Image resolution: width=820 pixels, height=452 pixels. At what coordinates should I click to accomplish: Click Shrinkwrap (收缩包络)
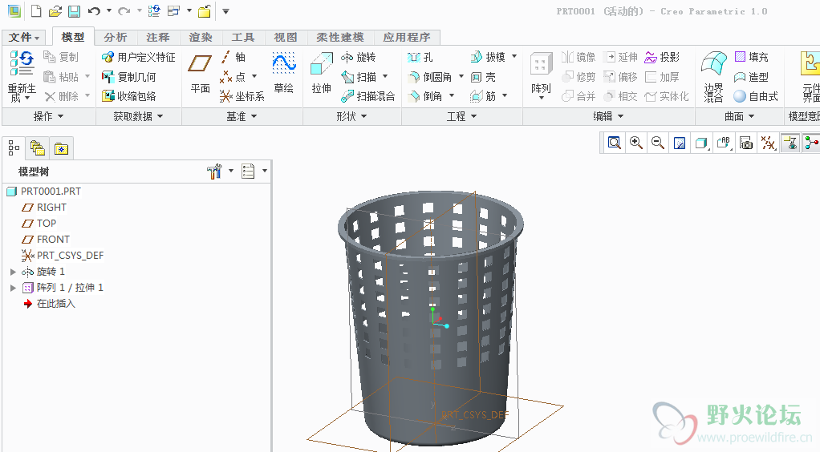click(129, 96)
